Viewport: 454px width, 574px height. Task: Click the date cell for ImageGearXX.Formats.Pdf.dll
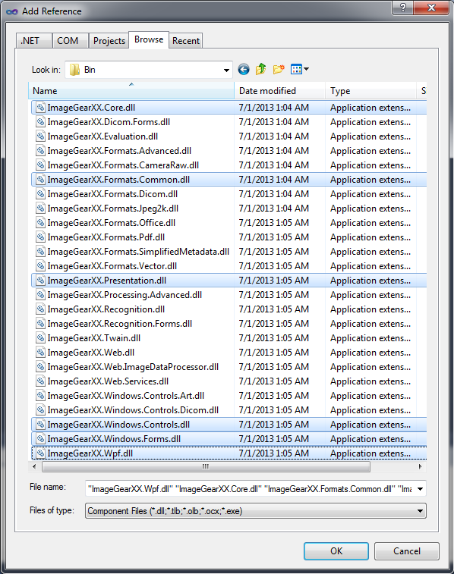[x=274, y=237]
